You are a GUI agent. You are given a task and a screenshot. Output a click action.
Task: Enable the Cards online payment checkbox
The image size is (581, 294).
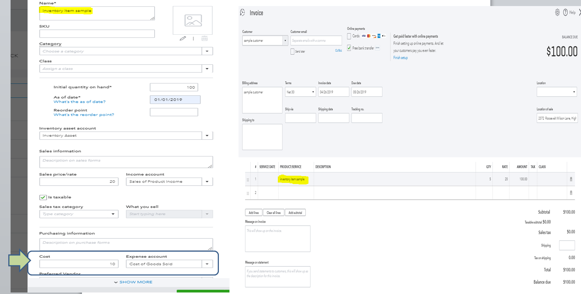click(349, 36)
